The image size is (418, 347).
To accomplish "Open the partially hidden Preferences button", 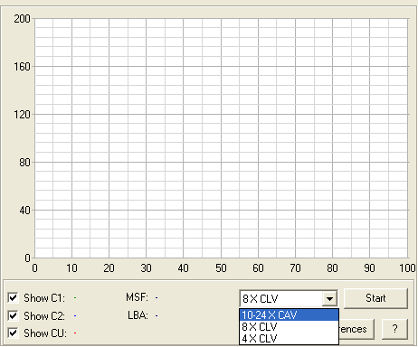I will point(356,329).
